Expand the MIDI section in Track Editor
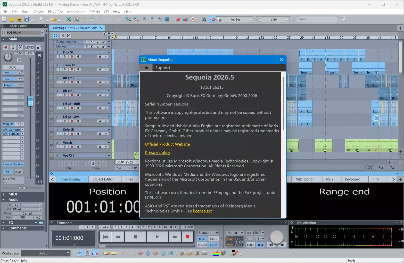Viewport: 404px width, 263px height. click(x=4, y=194)
